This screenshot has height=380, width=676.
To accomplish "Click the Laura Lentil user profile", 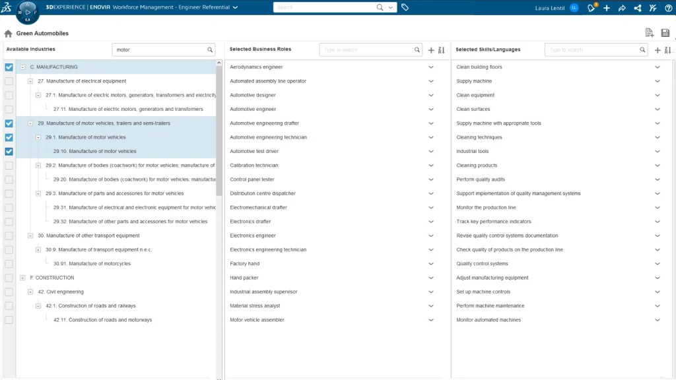I will coord(558,8).
